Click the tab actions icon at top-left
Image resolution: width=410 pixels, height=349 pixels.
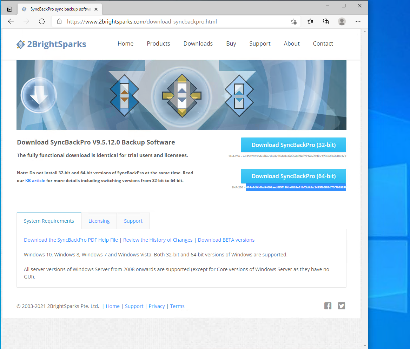click(x=9, y=9)
